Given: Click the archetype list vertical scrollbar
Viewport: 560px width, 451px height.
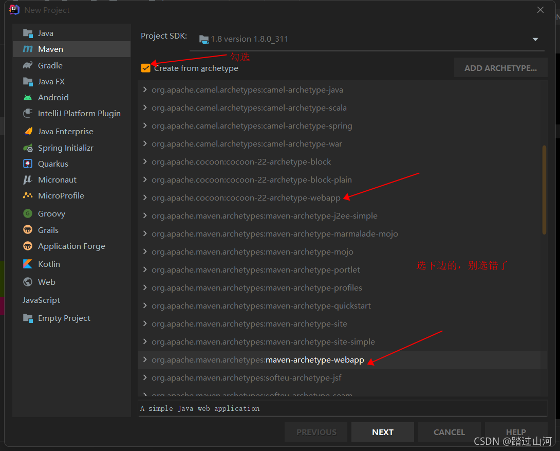Looking at the screenshot, I should click(x=544, y=190).
